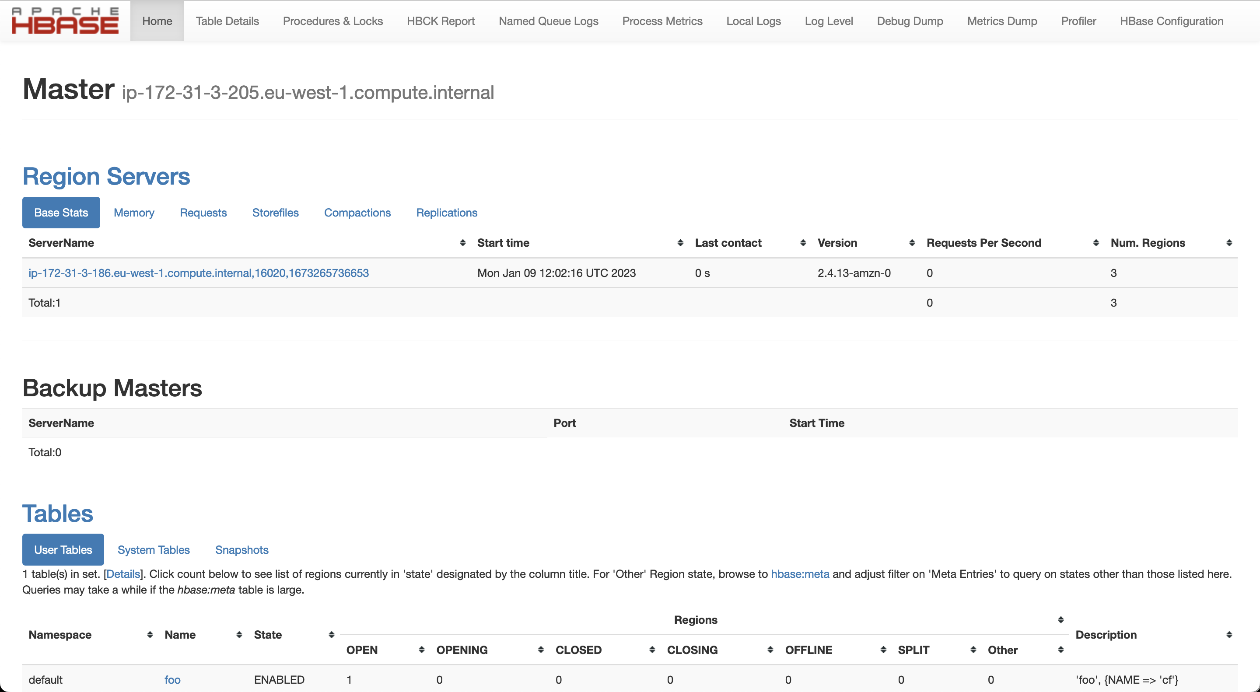
Task: Sort tables by Name arrow icon
Action: click(x=239, y=635)
